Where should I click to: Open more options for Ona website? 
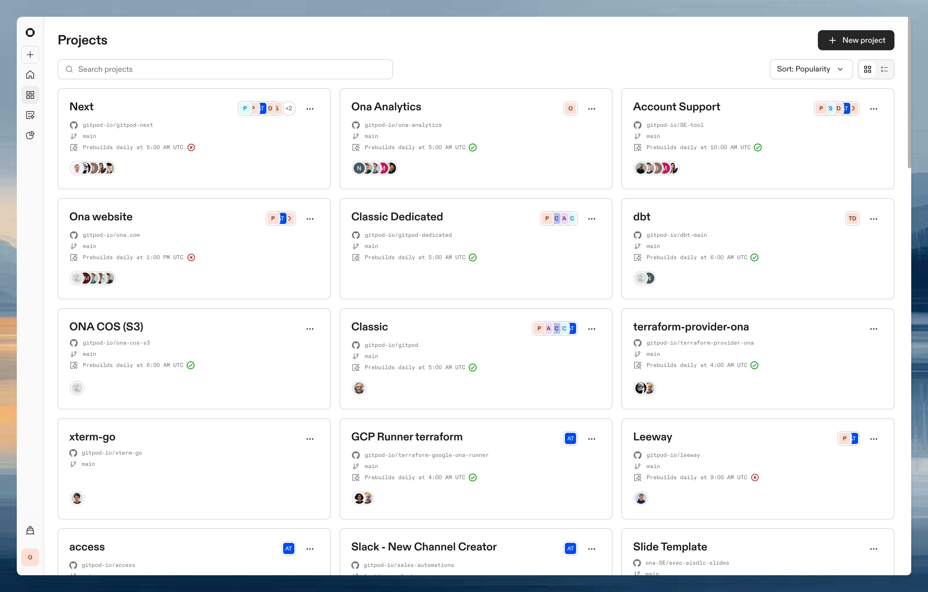click(x=310, y=219)
